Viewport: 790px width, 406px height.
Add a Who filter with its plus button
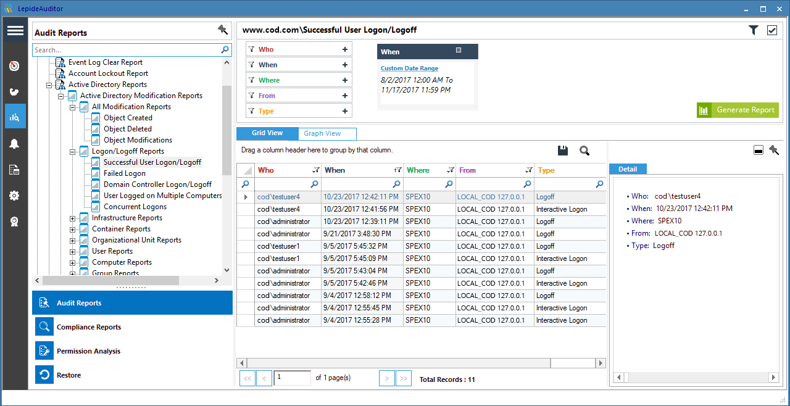point(344,49)
